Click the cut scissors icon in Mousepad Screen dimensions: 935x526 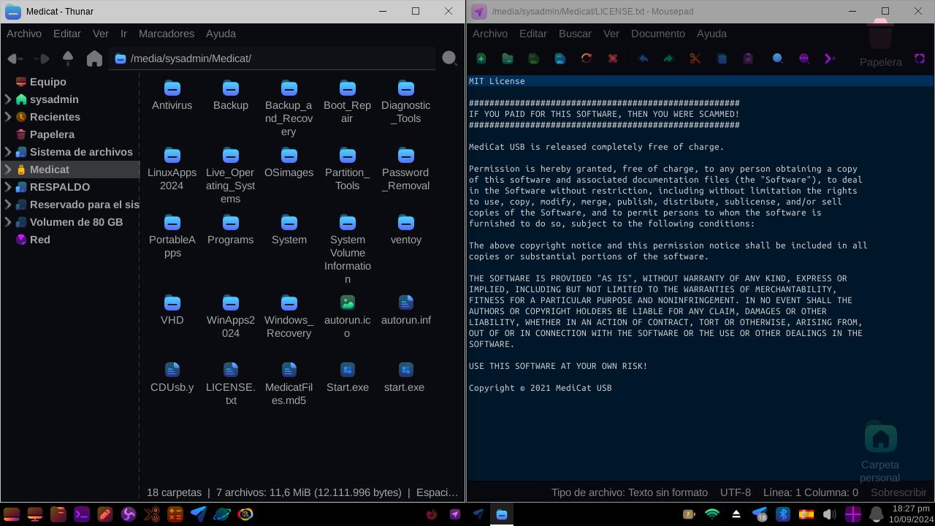tap(695, 58)
